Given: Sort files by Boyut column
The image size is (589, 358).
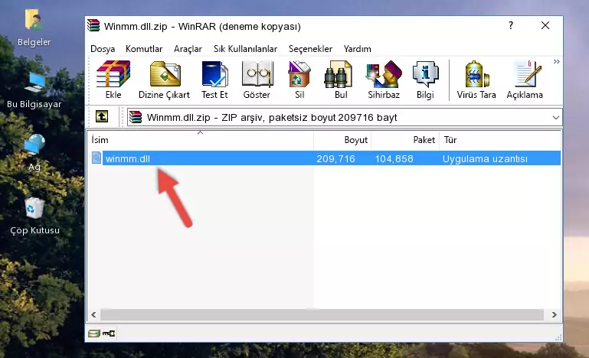Looking at the screenshot, I should [342, 139].
